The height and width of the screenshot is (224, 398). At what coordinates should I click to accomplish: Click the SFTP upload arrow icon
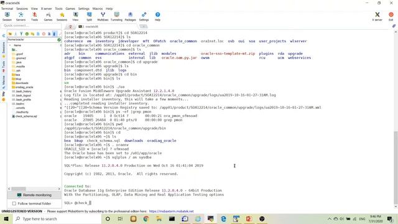pyautogui.click(x=21, y=34)
